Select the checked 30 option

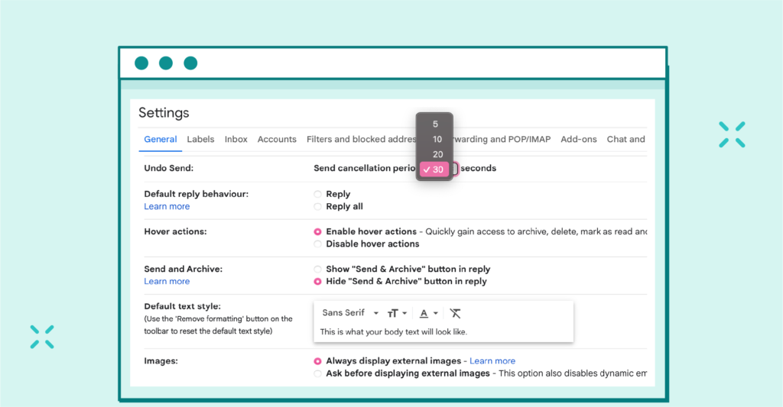tap(434, 170)
